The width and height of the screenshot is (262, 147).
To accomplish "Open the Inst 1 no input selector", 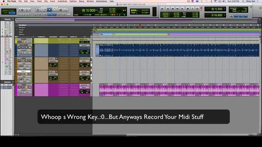I will click(x=85, y=72).
